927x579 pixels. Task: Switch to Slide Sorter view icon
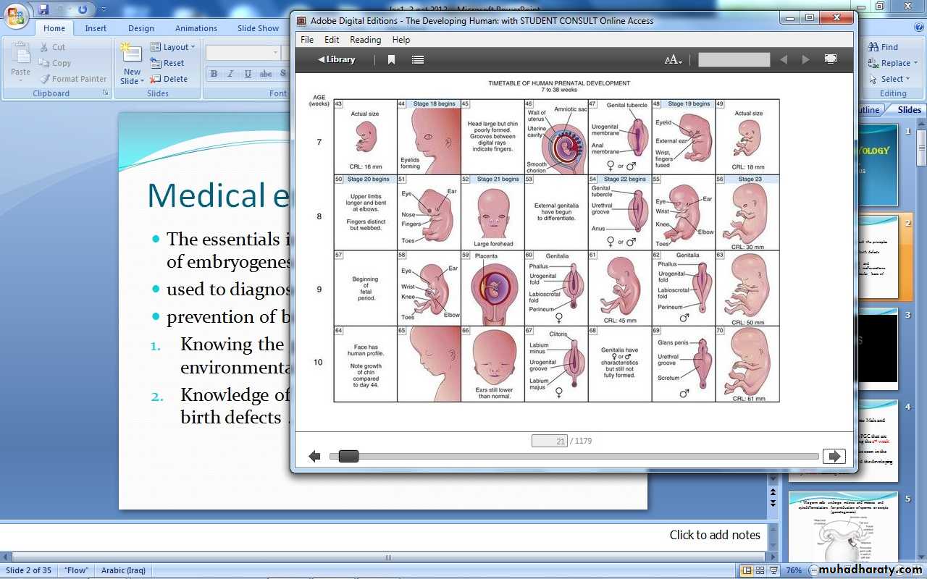[x=760, y=570]
